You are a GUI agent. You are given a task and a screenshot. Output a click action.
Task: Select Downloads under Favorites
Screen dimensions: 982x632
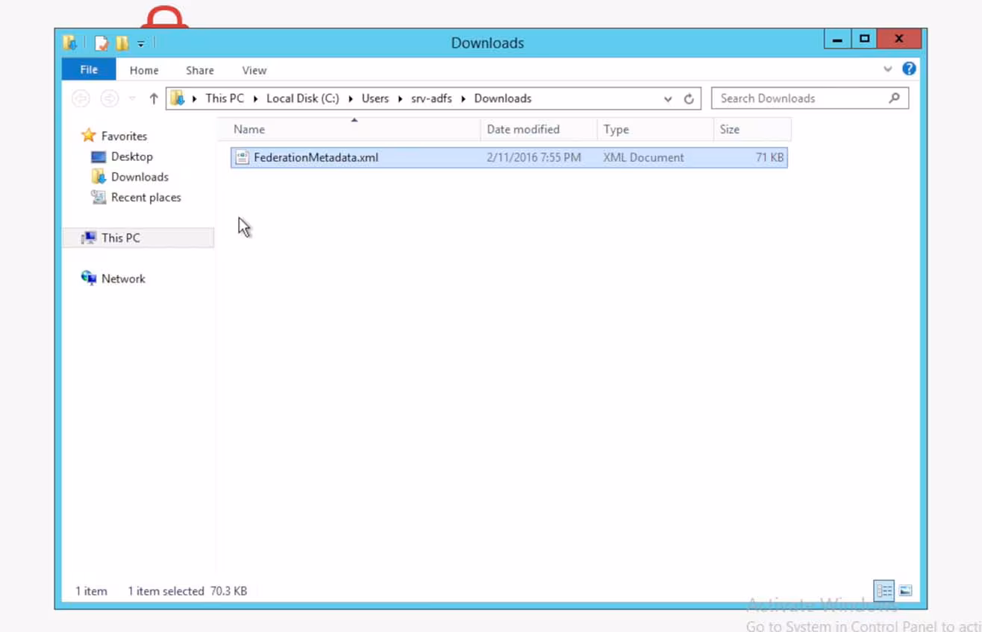(x=140, y=177)
